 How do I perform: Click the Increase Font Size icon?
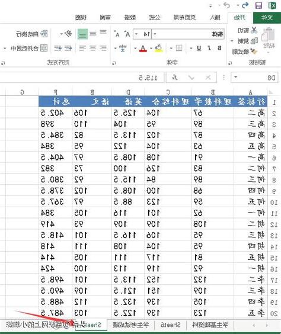(x=127, y=34)
